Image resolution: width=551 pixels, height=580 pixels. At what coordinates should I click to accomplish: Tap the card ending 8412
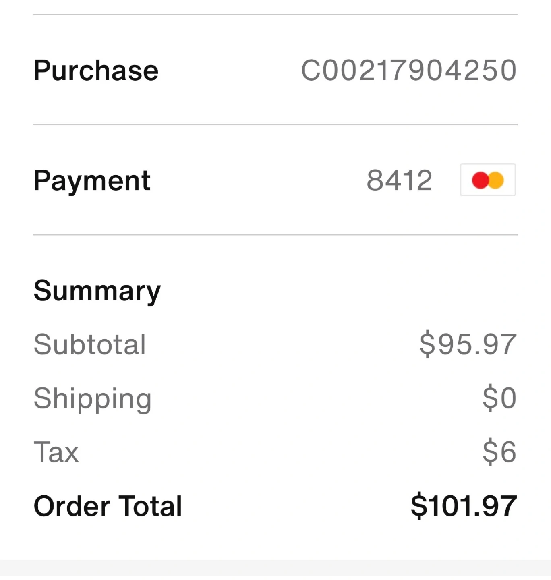[400, 180]
